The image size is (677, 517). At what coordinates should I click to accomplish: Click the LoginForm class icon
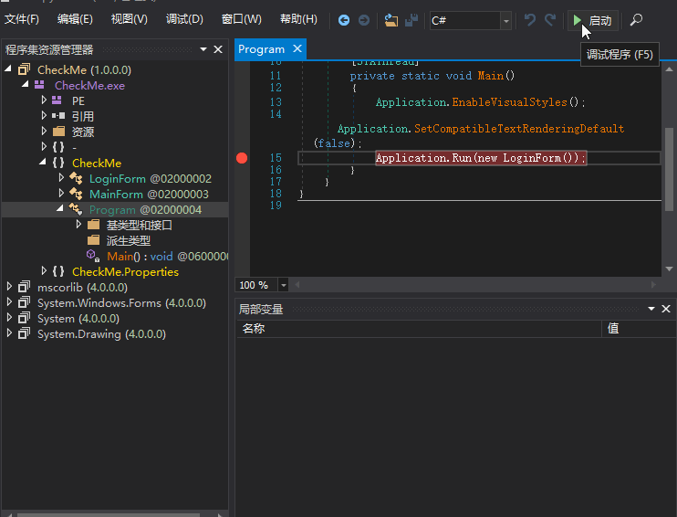[x=76, y=178]
